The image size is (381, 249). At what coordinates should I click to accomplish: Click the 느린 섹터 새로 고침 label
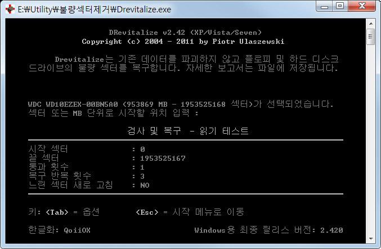(71, 185)
